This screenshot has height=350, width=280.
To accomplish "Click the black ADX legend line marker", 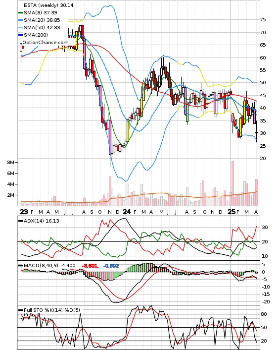I will 20,221.
